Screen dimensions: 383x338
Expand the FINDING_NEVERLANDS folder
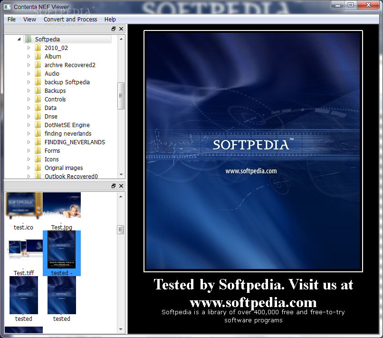point(29,142)
